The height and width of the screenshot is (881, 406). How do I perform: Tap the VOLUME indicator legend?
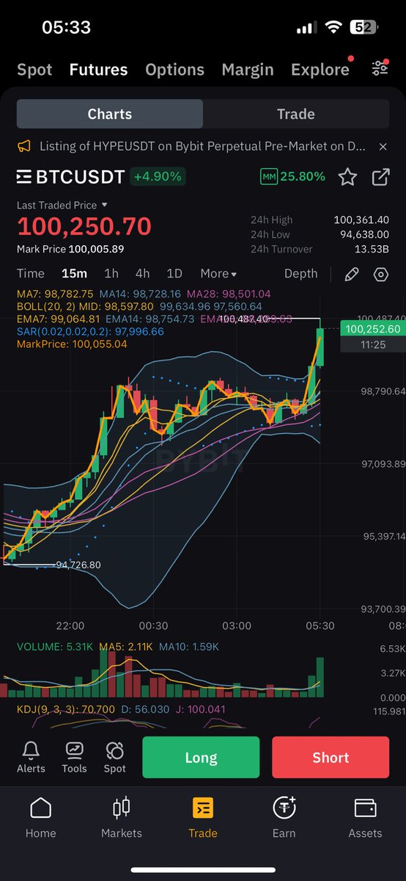click(54, 647)
